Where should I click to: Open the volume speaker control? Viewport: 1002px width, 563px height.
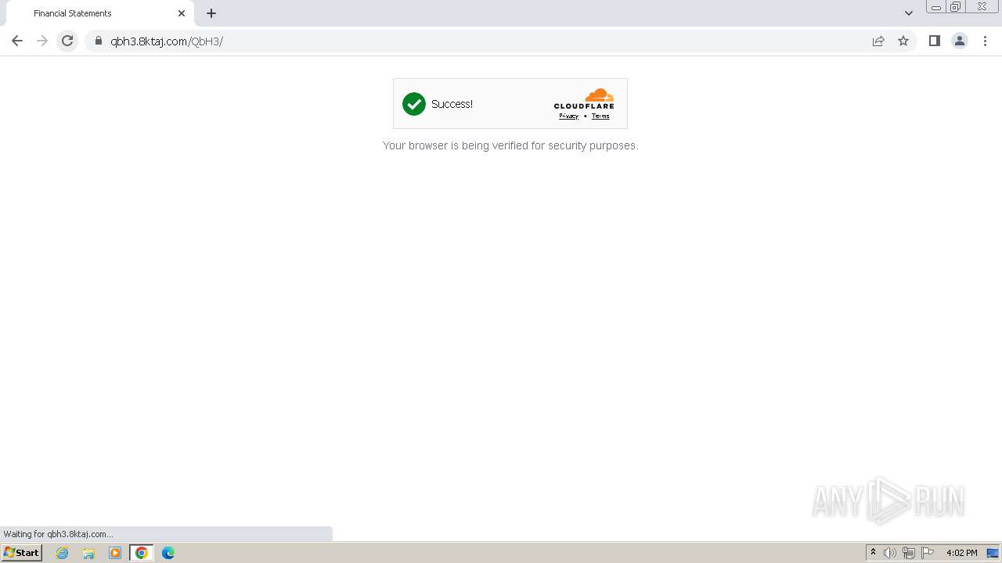[890, 553]
